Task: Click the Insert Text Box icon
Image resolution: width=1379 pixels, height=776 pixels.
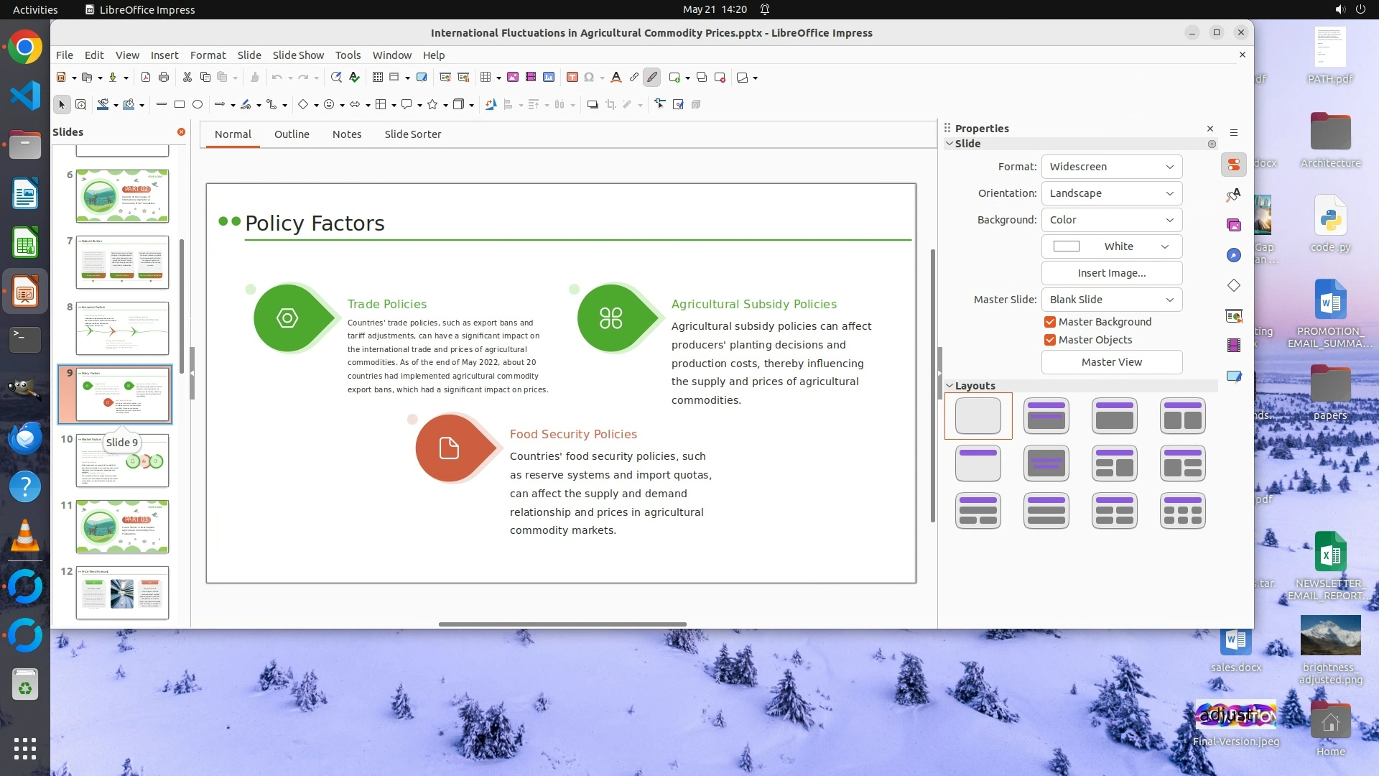Action: click(572, 78)
